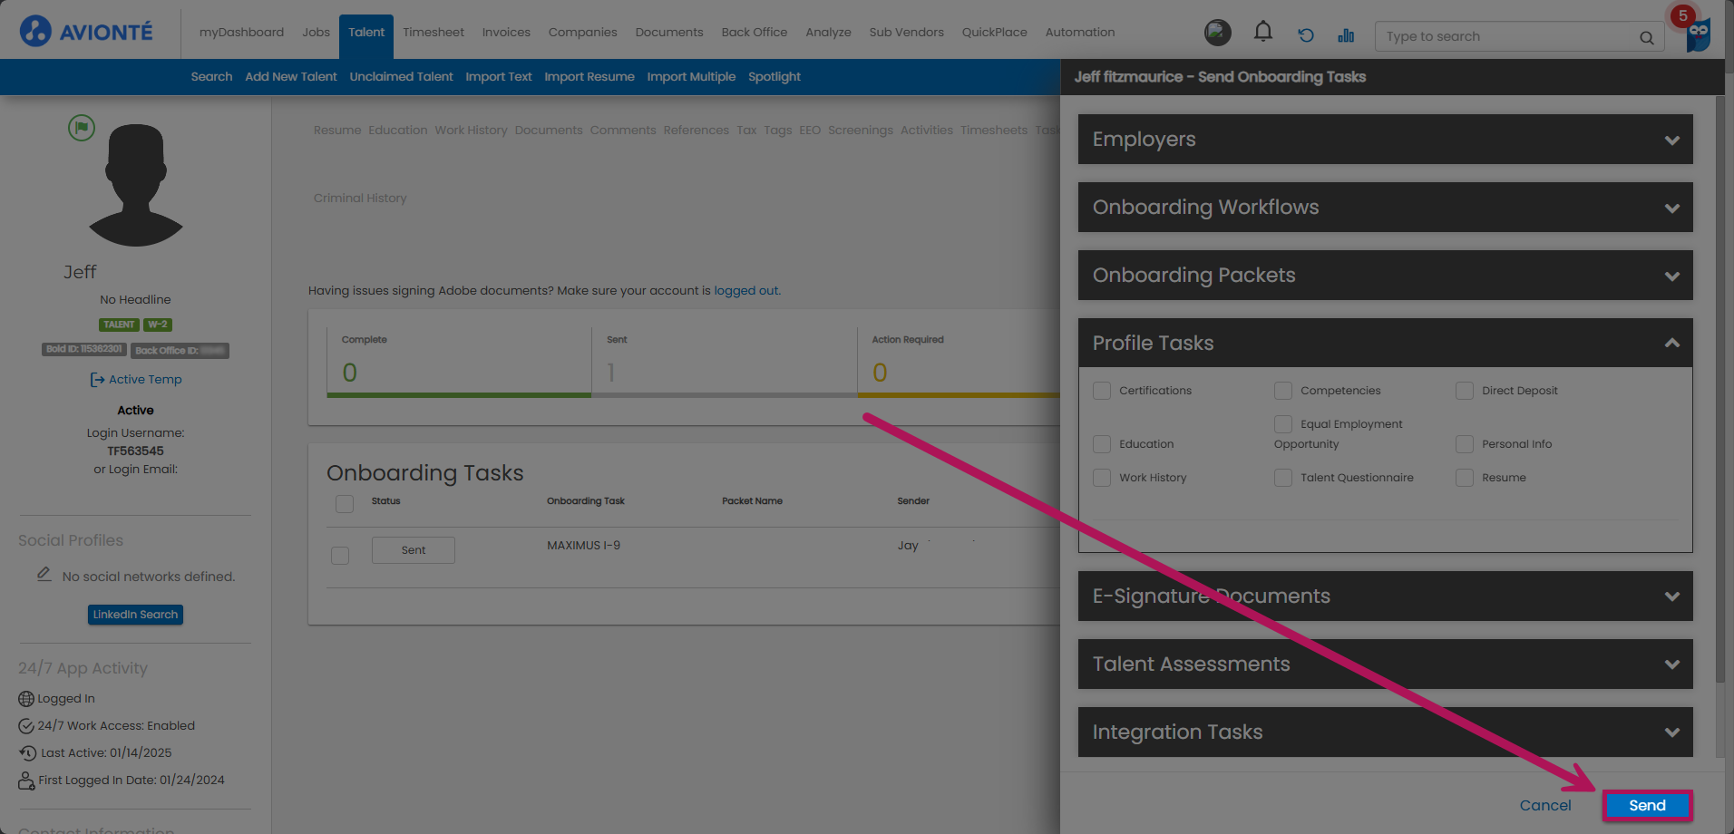Open the Screenings profile tab
This screenshot has height=834, width=1734.
click(861, 131)
